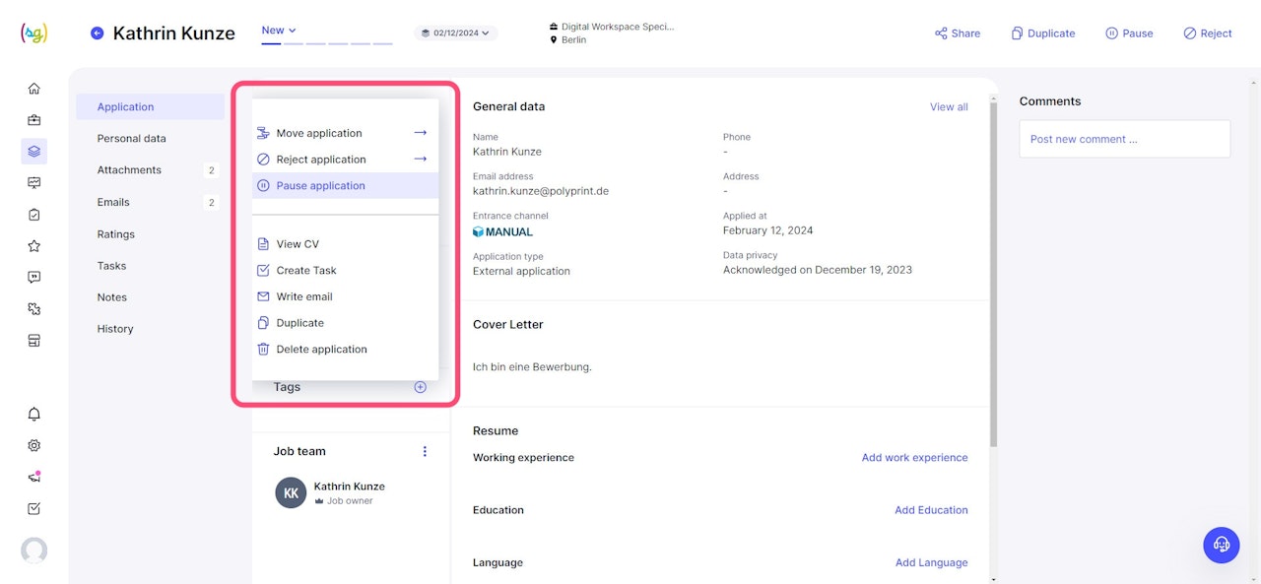This screenshot has width=1261, height=584.
Task: Open the support headset chat button
Action: coord(1222,545)
